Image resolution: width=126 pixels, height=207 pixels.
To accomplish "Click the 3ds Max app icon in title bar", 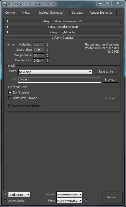I will point(4,4).
